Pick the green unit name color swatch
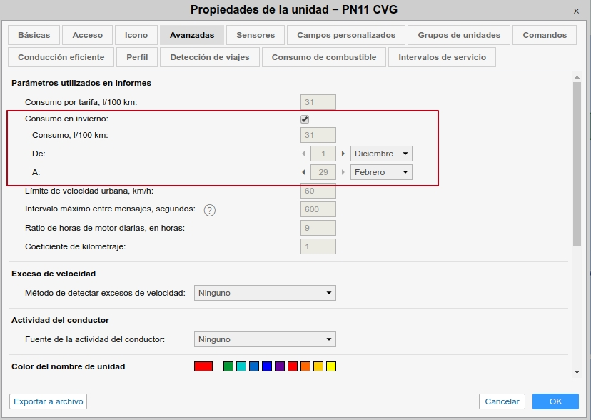This screenshot has width=591, height=420. (x=228, y=366)
